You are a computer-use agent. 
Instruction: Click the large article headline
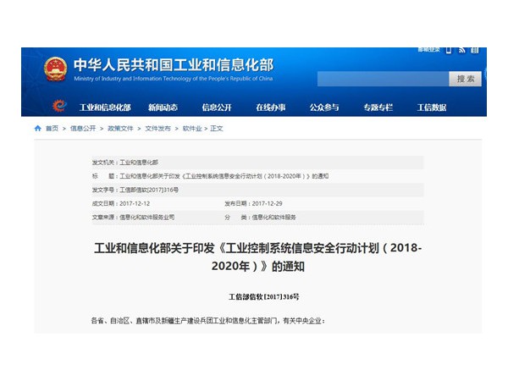[x=258, y=257]
